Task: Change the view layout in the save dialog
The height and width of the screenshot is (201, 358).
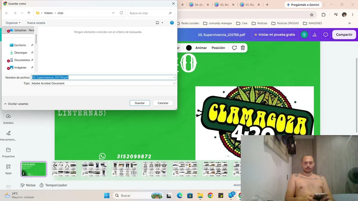Action: click(157, 23)
